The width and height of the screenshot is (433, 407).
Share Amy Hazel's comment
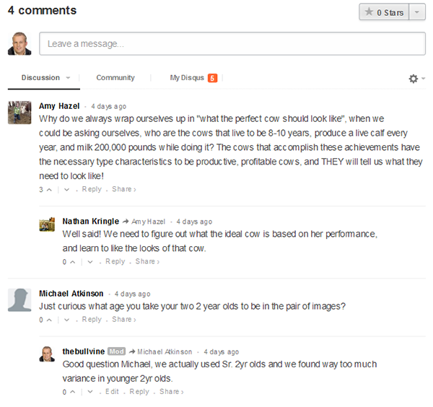pos(123,190)
